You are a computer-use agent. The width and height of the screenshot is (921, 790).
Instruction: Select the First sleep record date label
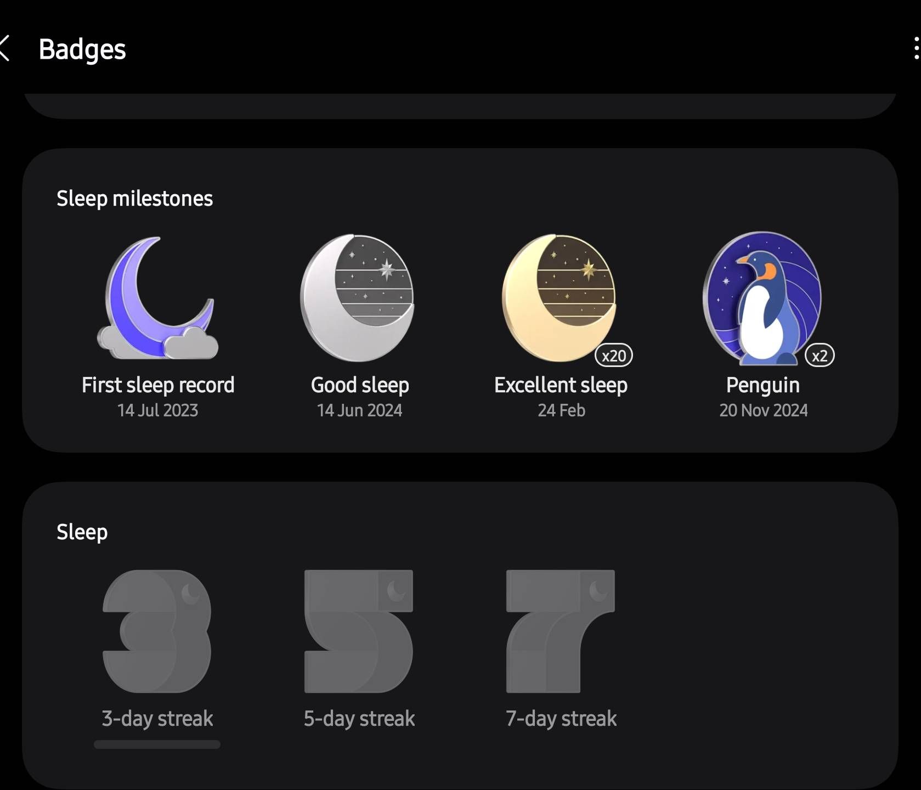click(x=157, y=410)
